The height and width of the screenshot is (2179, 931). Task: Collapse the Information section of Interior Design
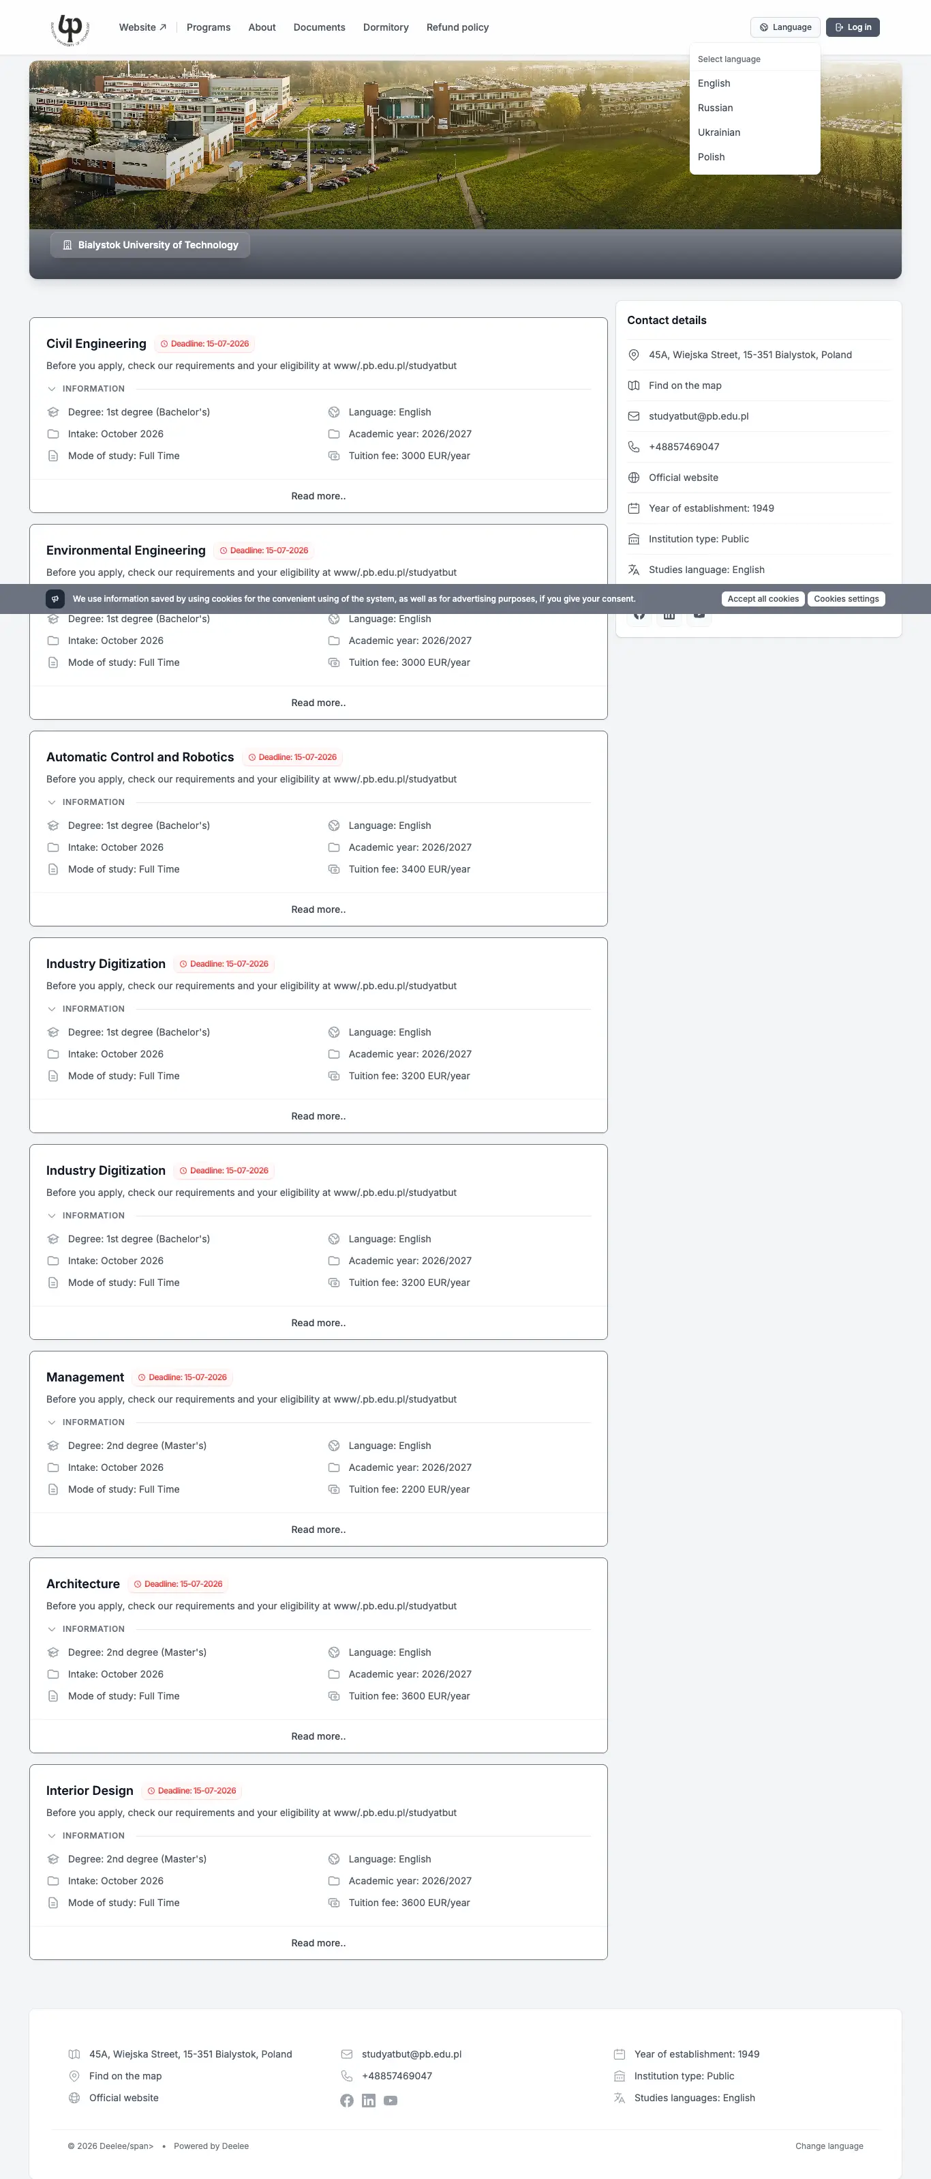point(85,1837)
